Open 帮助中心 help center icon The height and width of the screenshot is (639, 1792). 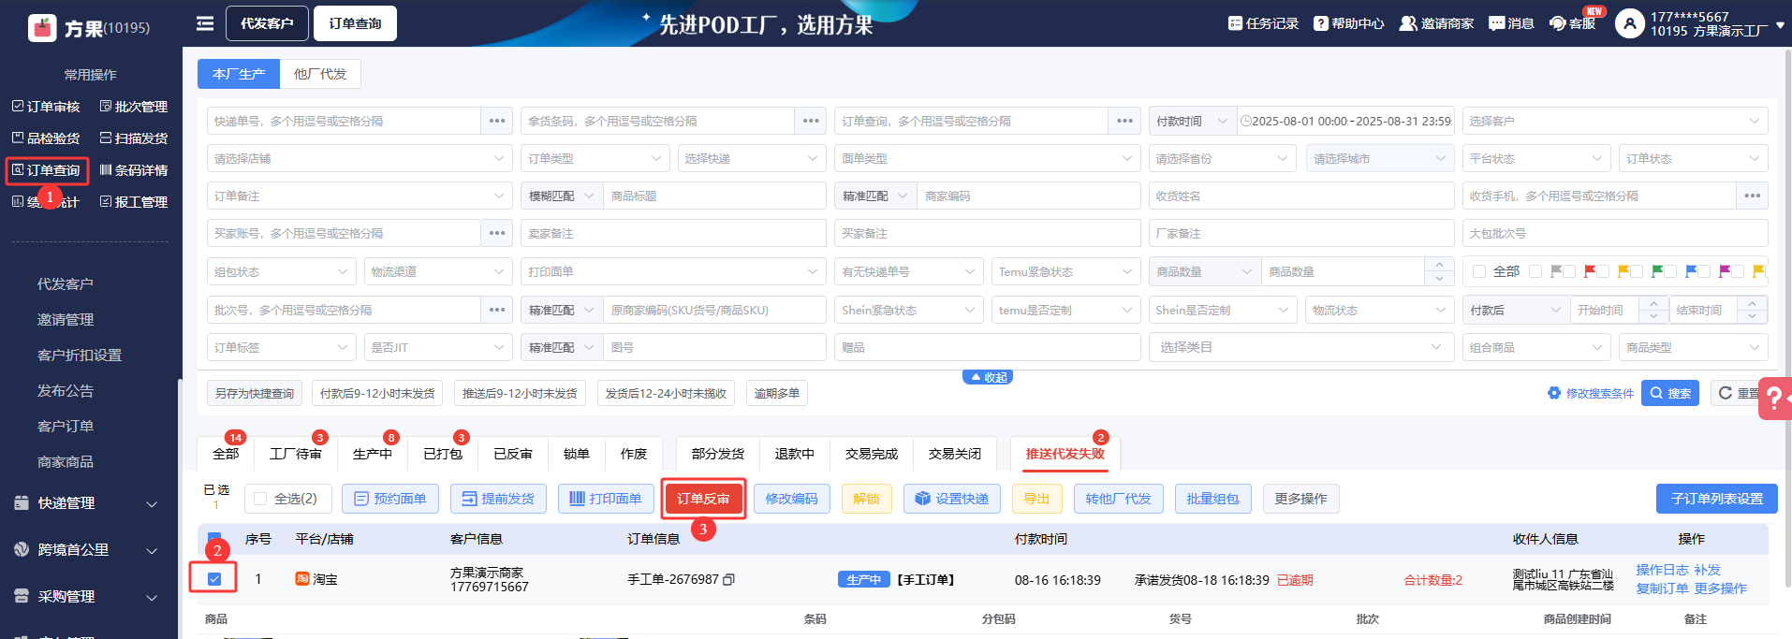1320,23
